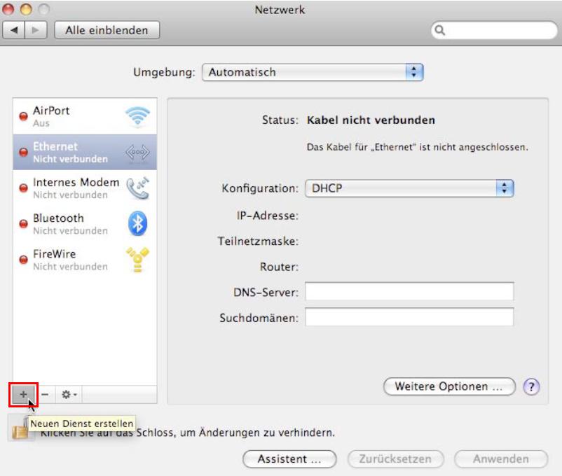Click Weitere Optionen button
The width and height of the screenshot is (562, 476).
(449, 386)
